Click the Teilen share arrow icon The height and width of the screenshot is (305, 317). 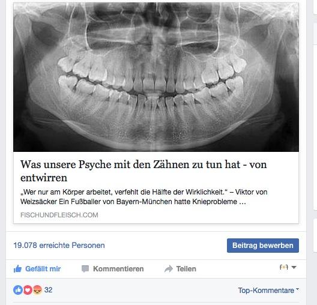click(x=169, y=269)
